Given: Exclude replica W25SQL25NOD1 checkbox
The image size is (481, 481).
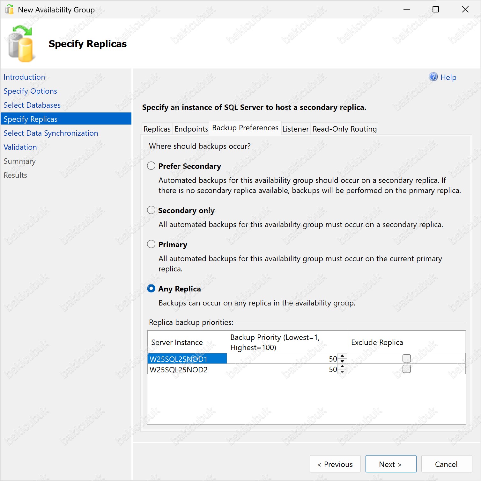Looking at the screenshot, I should [x=406, y=358].
